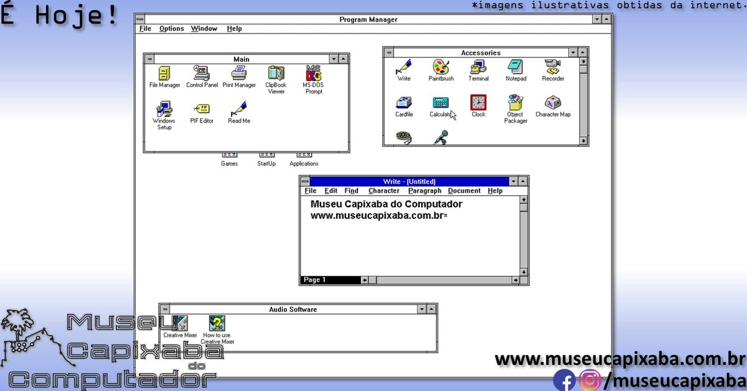The image size is (747, 391).
Task: Click Write horizontal scrollbar right arrow
Action: point(515,280)
